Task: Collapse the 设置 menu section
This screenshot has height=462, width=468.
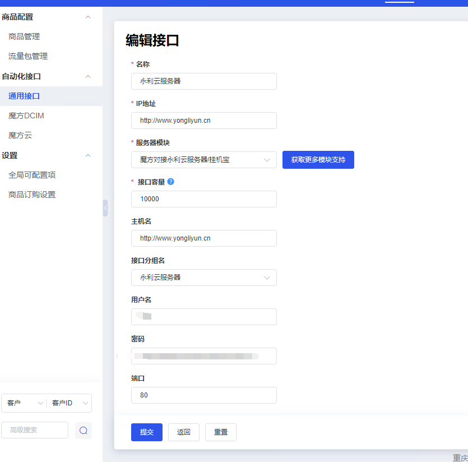Action: (x=87, y=155)
